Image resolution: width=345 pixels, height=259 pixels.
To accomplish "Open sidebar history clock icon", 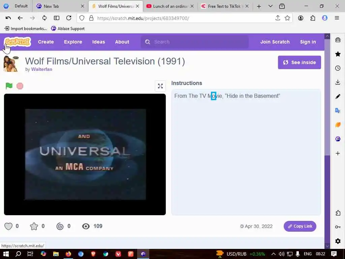I will 338,68.
